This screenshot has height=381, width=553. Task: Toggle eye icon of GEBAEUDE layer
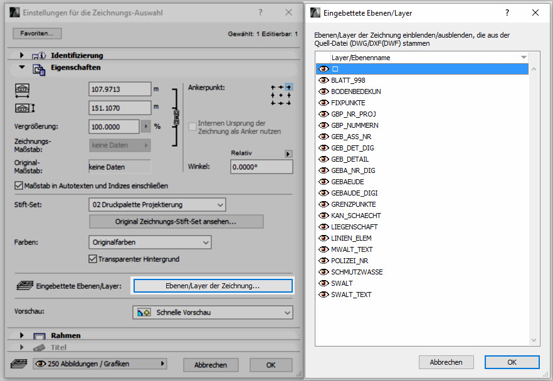(324, 182)
